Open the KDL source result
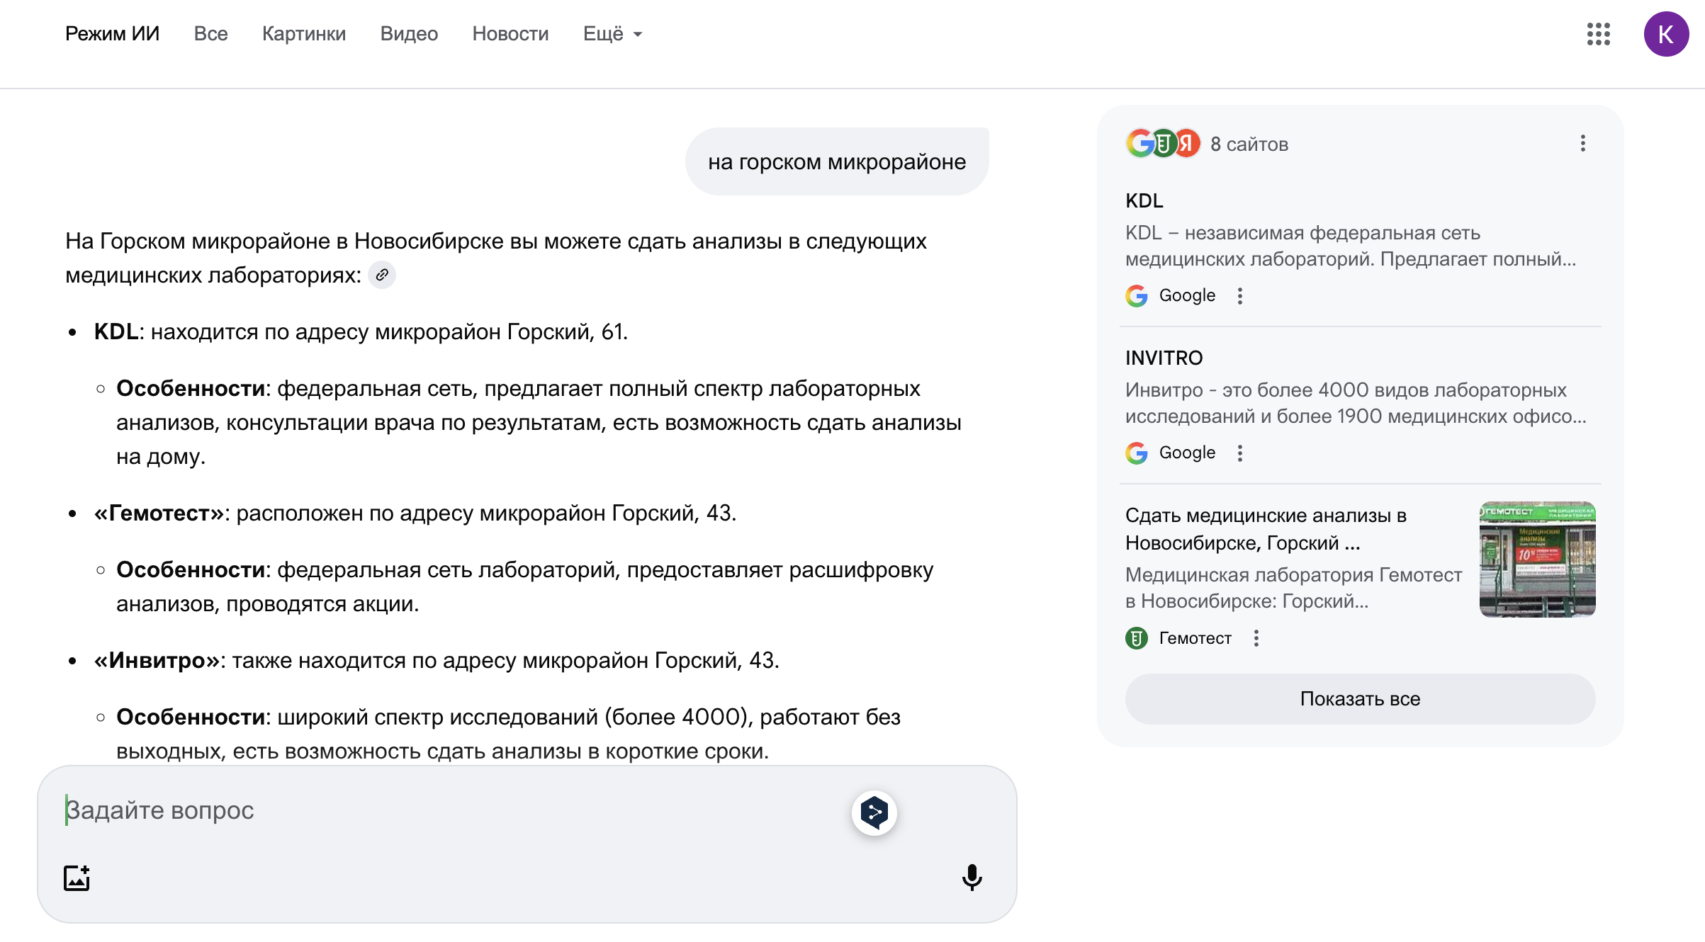1705x942 pixels. point(1144,201)
